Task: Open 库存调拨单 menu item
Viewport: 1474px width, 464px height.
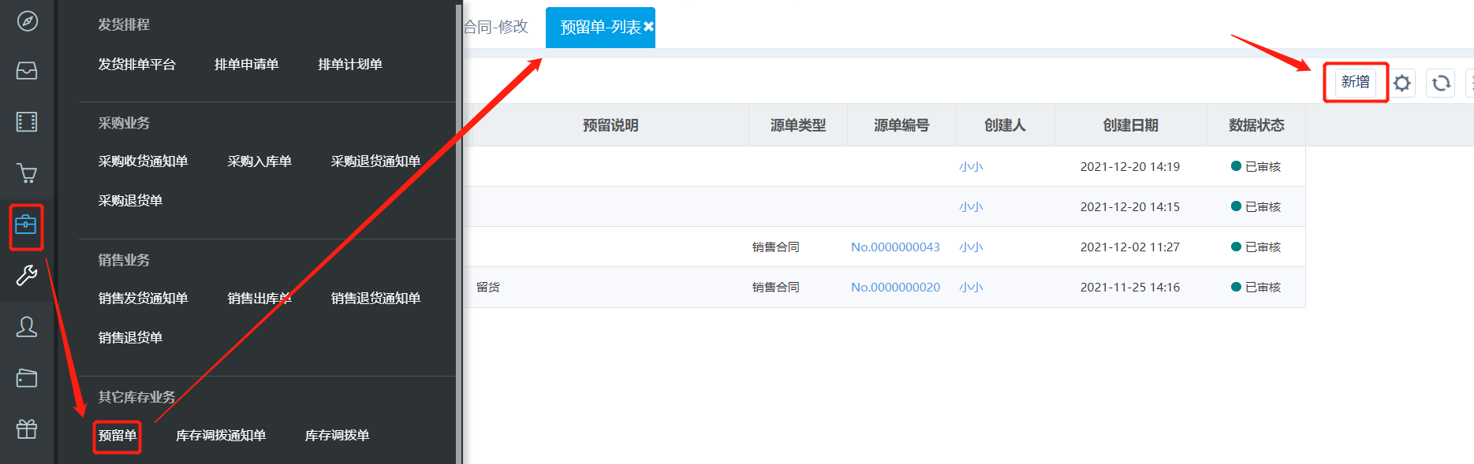Action: [x=338, y=436]
